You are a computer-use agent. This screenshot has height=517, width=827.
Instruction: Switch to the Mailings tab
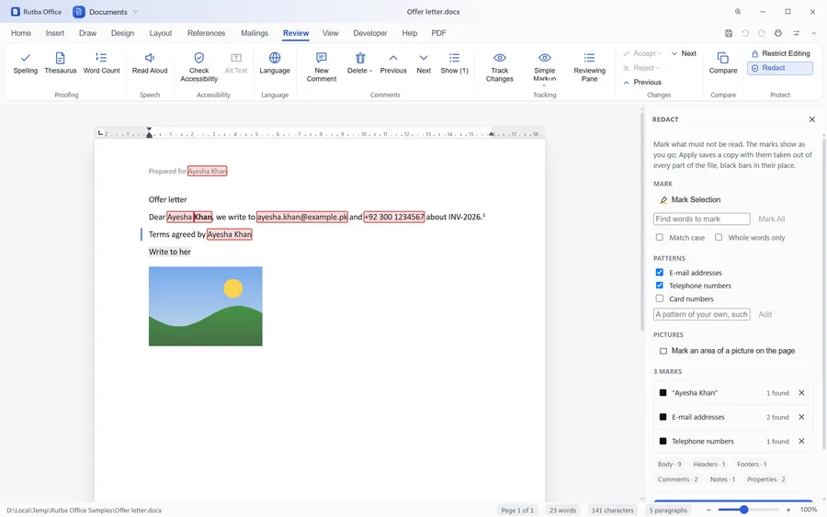click(255, 33)
